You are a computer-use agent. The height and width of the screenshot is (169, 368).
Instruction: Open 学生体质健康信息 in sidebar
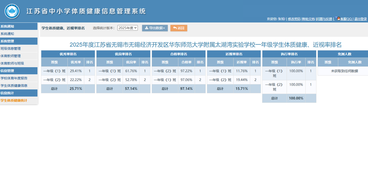pos(14,85)
